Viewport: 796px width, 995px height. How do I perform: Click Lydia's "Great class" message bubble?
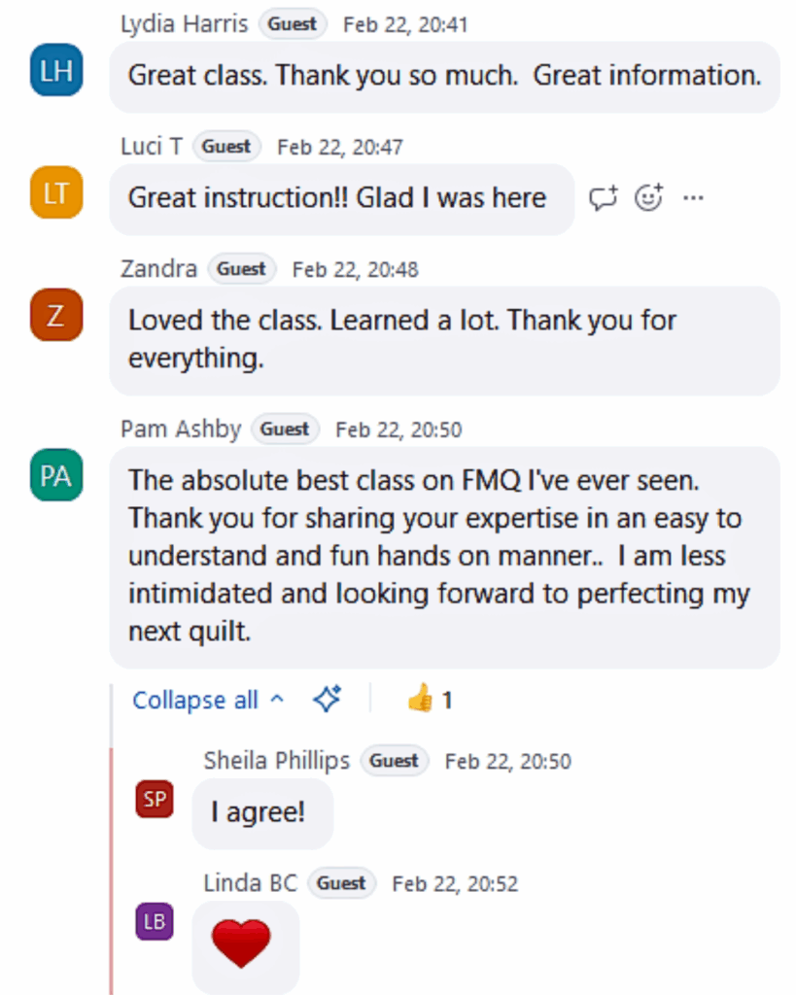(443, 76)
